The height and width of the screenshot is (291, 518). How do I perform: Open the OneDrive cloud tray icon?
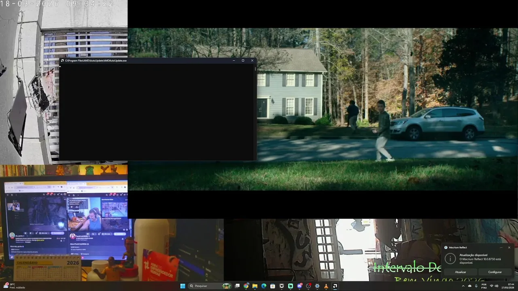click(470, 286)
